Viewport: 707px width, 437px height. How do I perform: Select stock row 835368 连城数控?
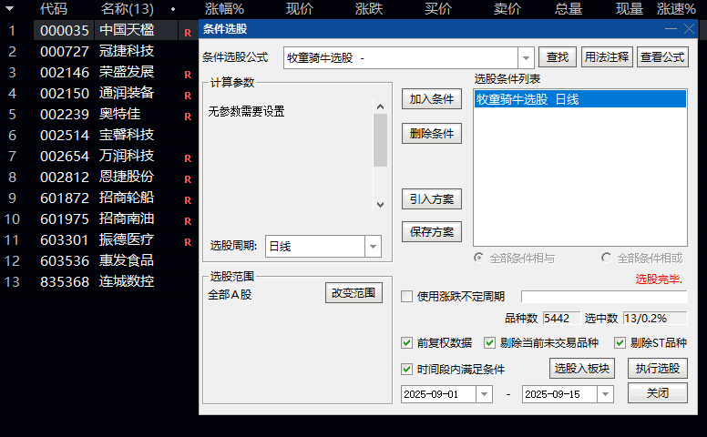[99, 282]
